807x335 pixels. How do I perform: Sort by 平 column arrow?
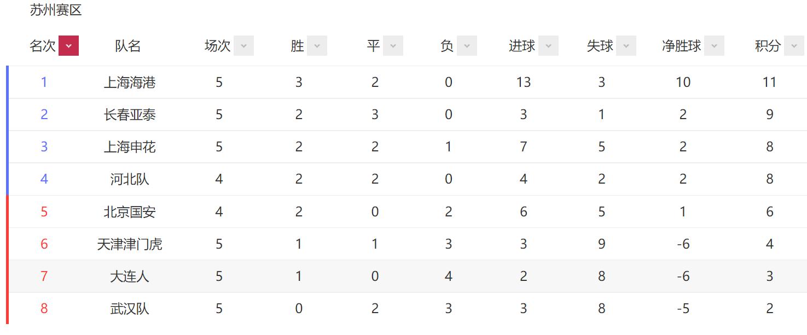(393, 46)
